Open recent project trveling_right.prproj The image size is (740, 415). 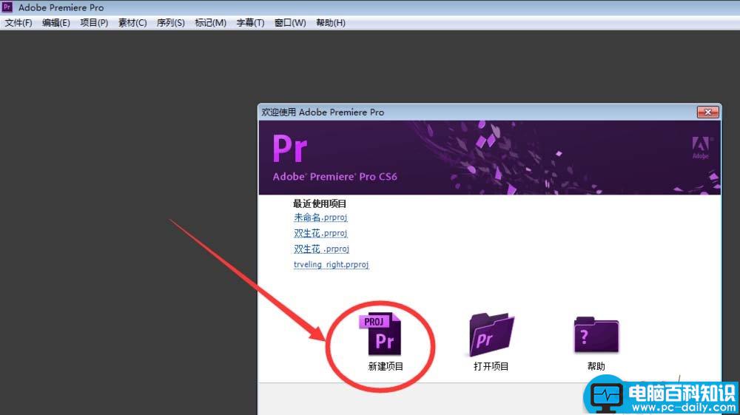click(331, 265)
